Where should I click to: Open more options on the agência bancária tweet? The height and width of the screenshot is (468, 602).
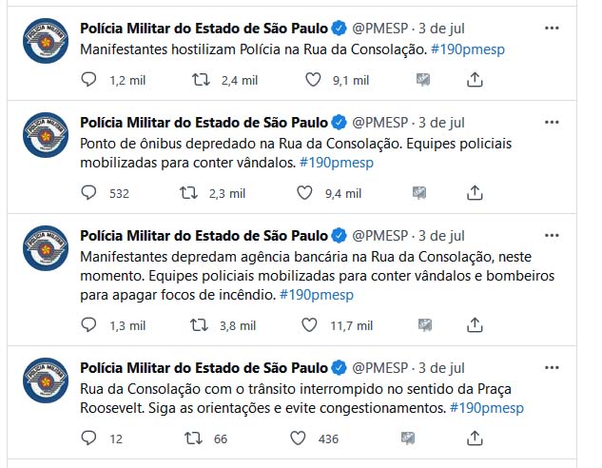coord(552,235)
